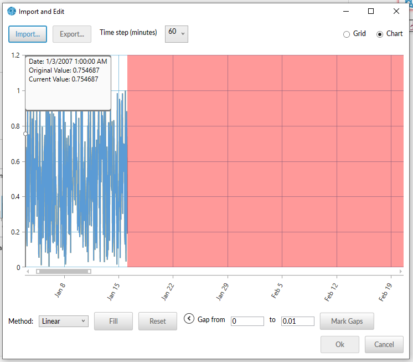413x362 pixels.
Task: Select the Chart view radio button
Action: 380,34
